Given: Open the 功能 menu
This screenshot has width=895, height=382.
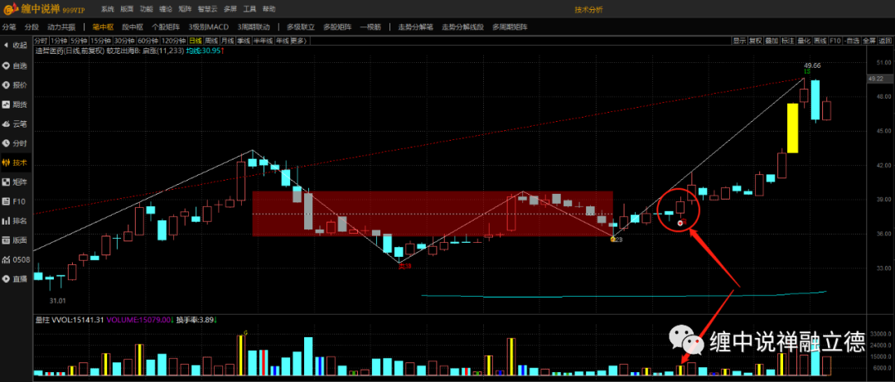Looking at the screenshot, I should click(146, 10).
